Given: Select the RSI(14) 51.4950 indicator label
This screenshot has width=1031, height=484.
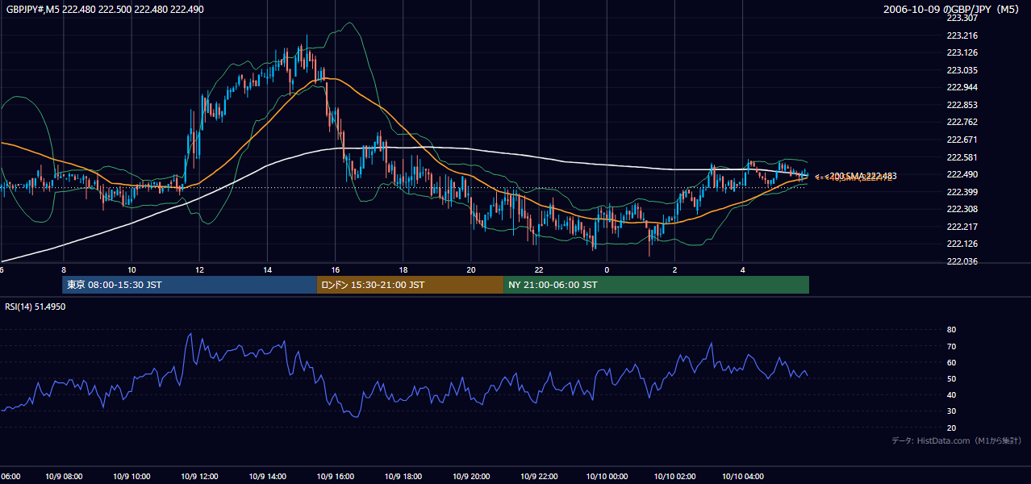Looking at the screenshot, I should 35,307.
